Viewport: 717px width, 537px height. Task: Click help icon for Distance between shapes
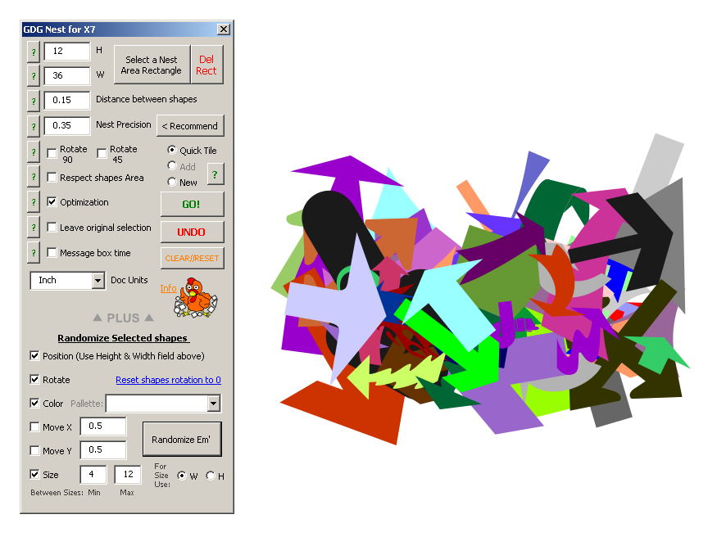[x=34, y=101]
